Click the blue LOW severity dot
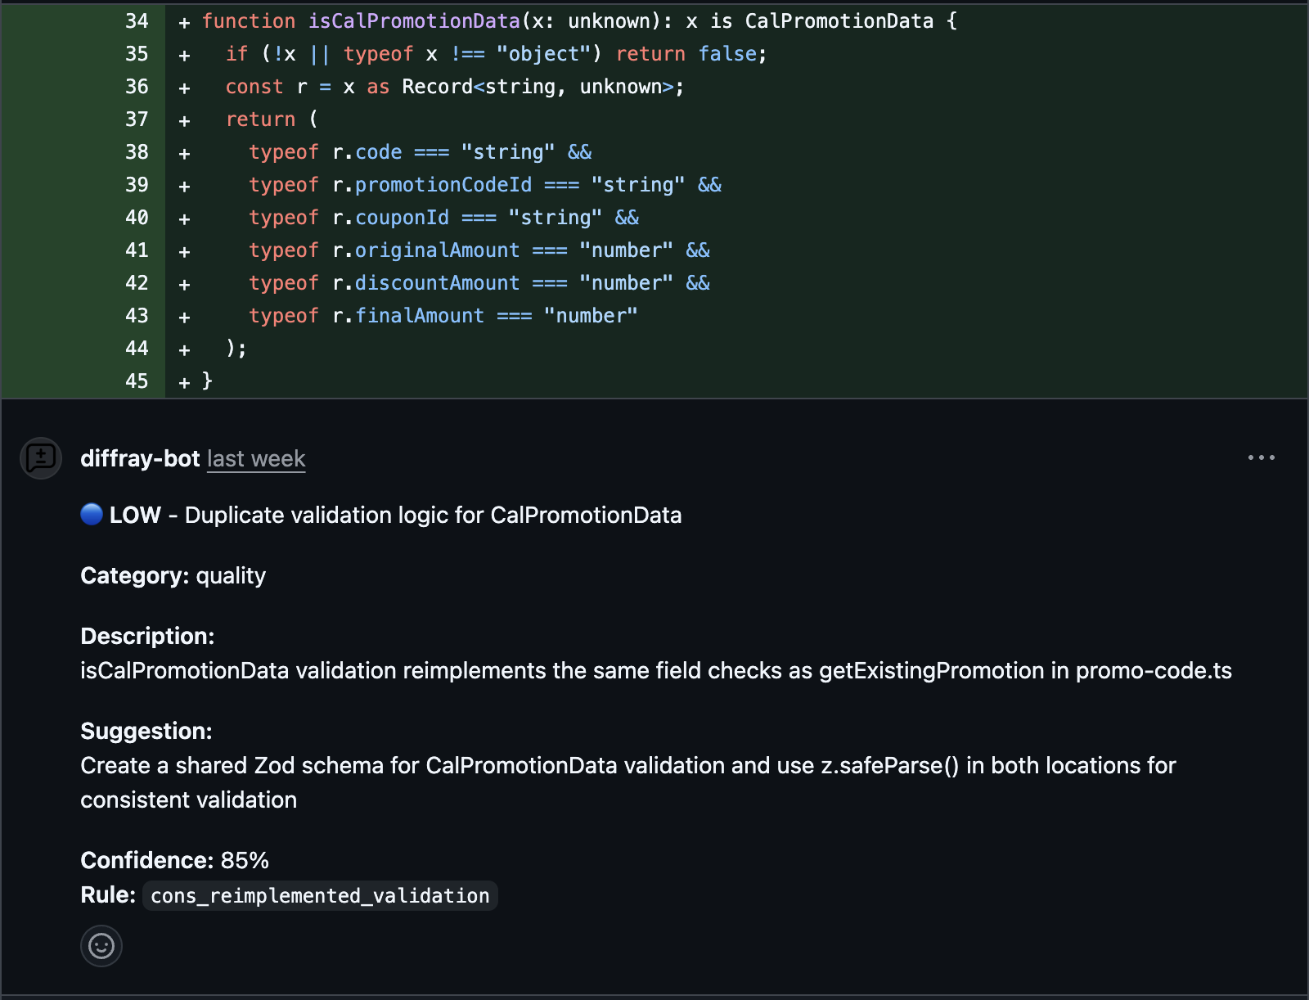The image size is (1309, 1000). coord(92,515)
